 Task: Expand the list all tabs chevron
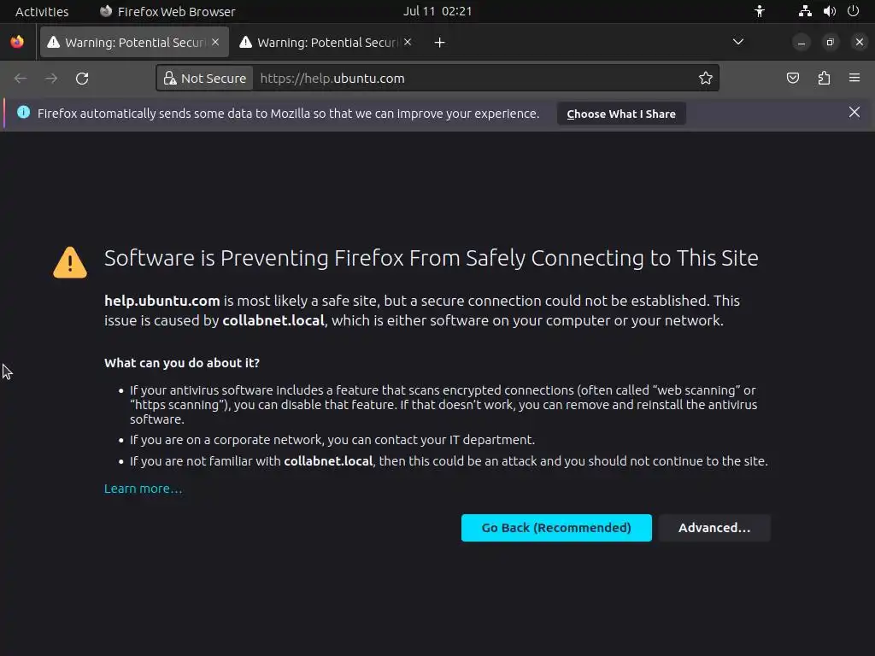point(737,42)
